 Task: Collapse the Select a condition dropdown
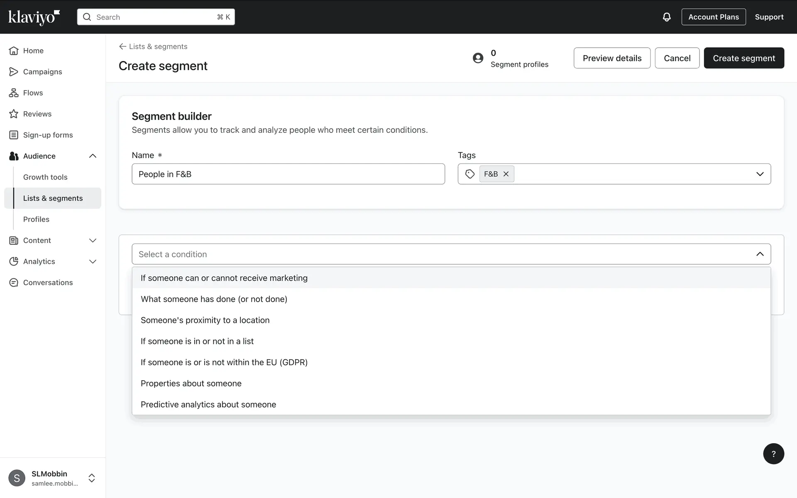(x=760, y=254)
